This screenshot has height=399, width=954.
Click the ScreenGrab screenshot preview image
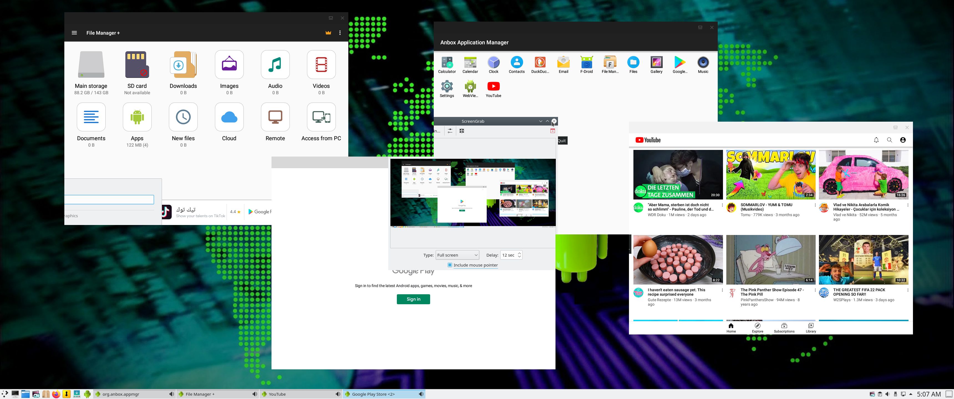pos(473,193)
